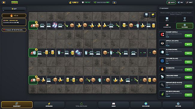
Task: Switch equipment category to Belt
Action: click(x=167, y=19)
